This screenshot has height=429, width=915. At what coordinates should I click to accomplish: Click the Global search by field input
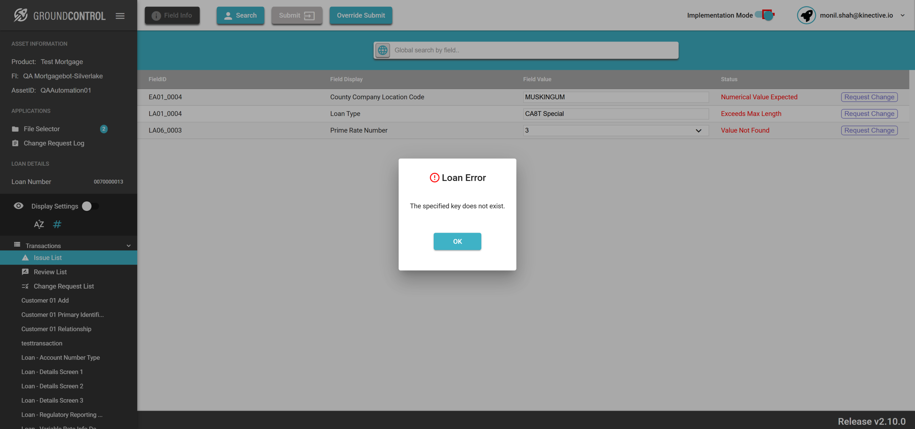pyautogui.click(x=533, y=50)
